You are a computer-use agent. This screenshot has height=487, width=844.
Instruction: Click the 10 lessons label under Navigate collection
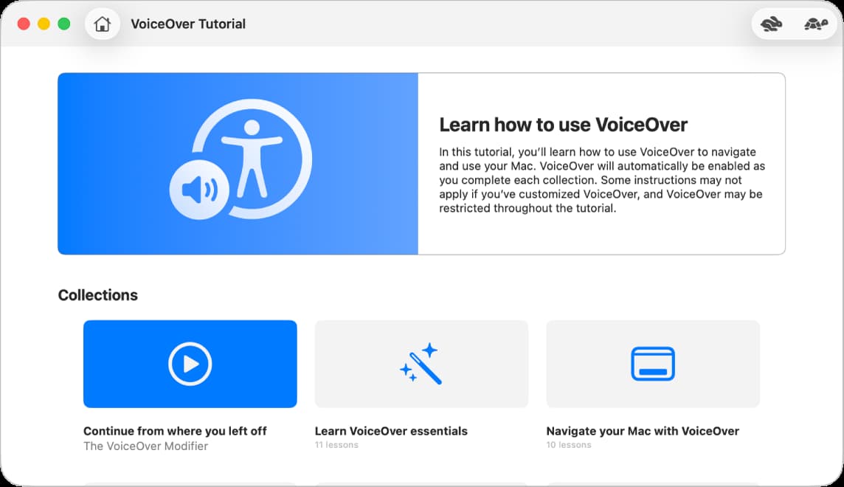pyautogui.click(x=568, y=444)
